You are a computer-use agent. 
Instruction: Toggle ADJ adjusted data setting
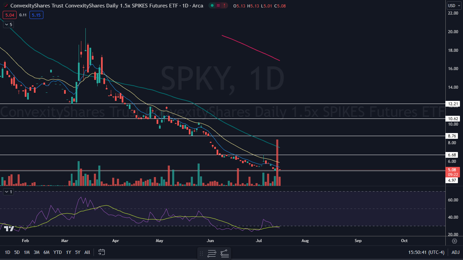click(455, 252)
